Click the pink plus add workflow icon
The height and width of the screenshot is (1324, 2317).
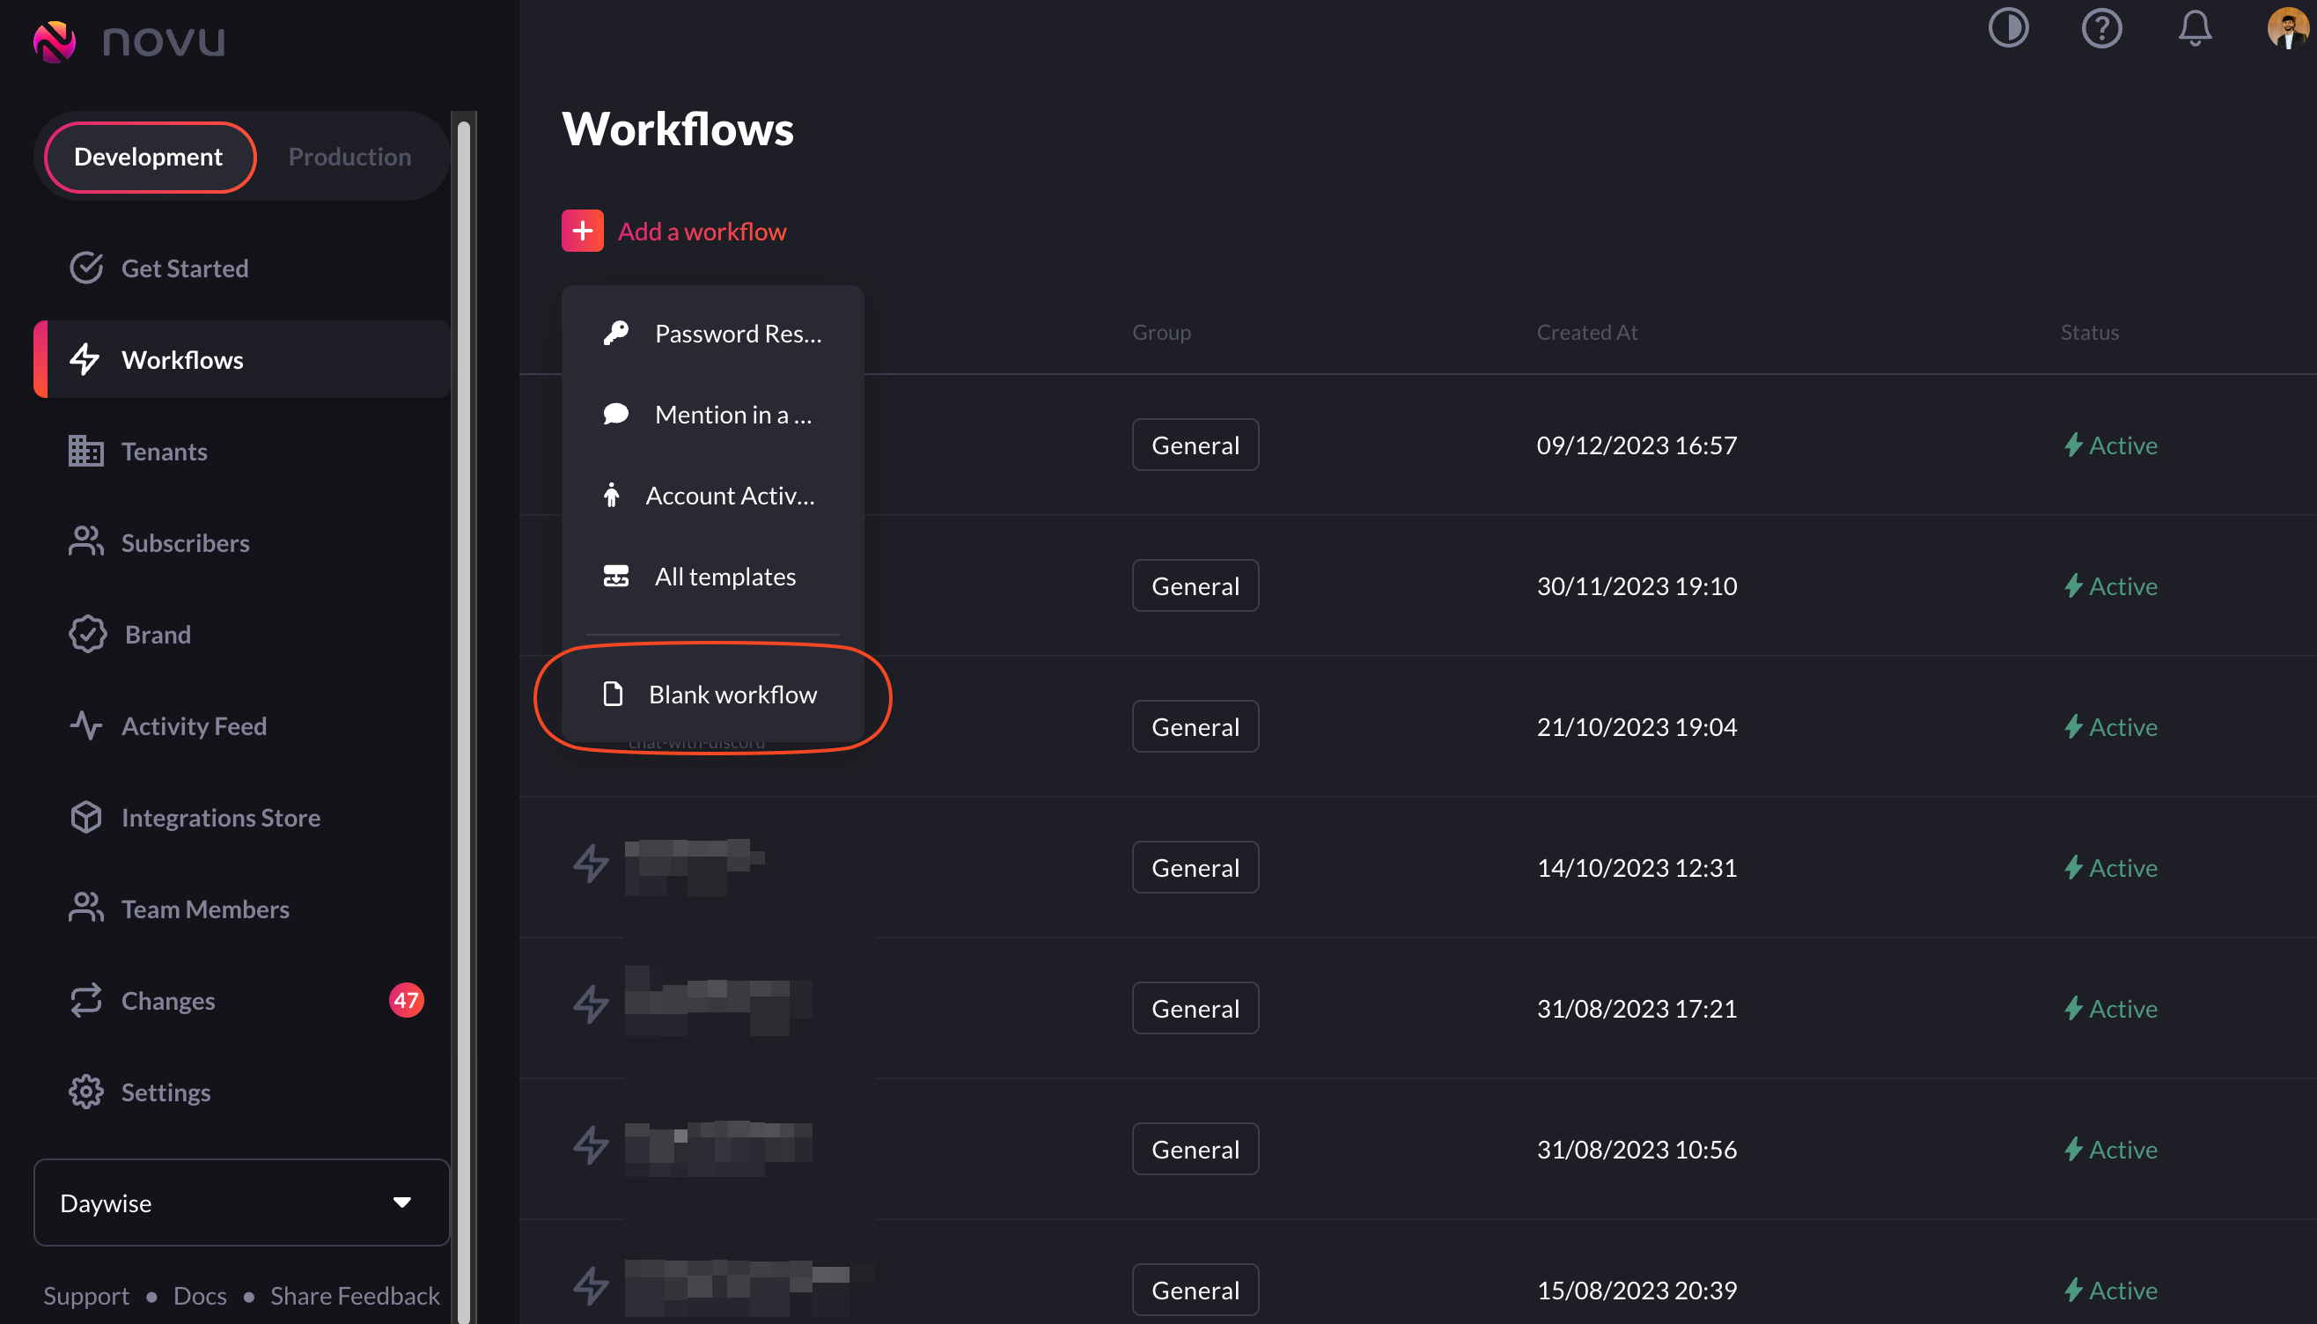point(582,231)
